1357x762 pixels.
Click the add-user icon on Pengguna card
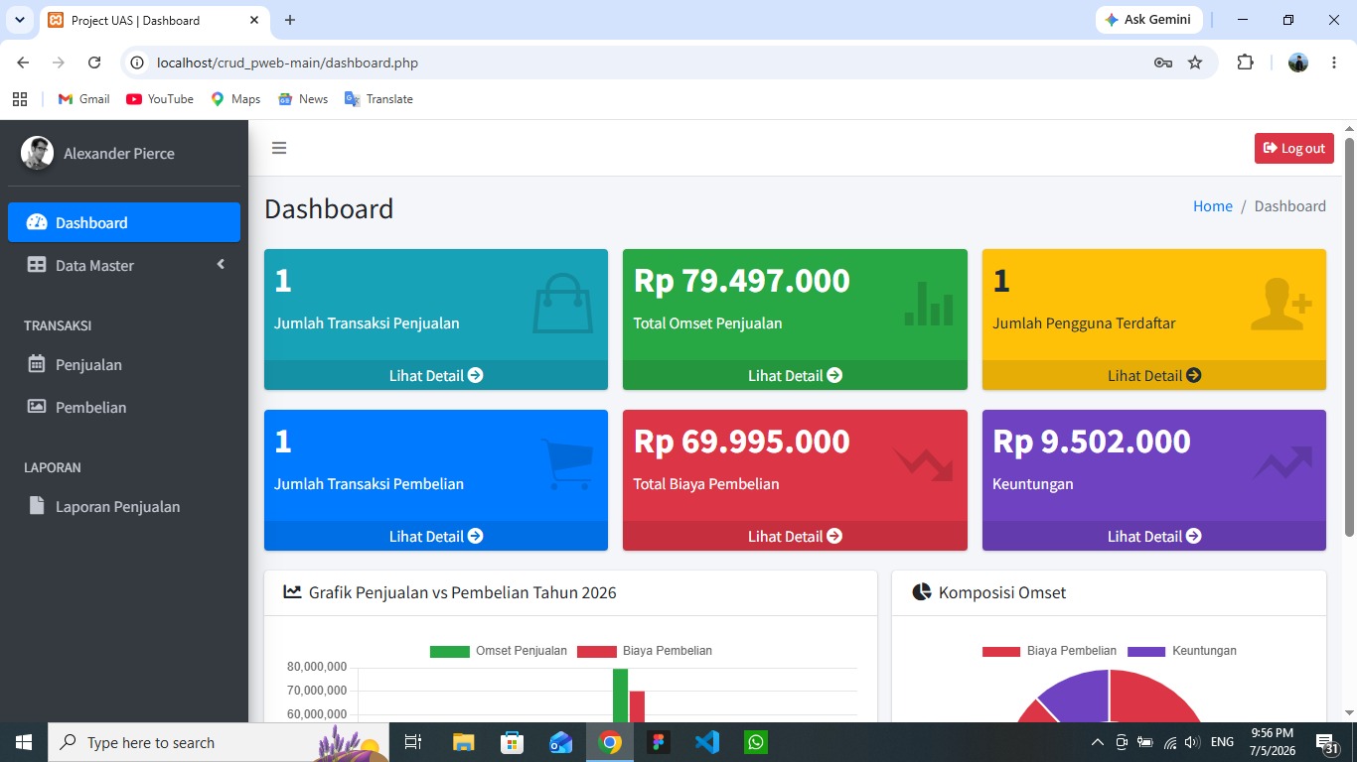(1282, 304)
